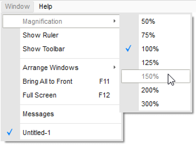Set magnification to 50%
Image resolution: width=196 pixels, height=145 pixels.
(148, 22)
